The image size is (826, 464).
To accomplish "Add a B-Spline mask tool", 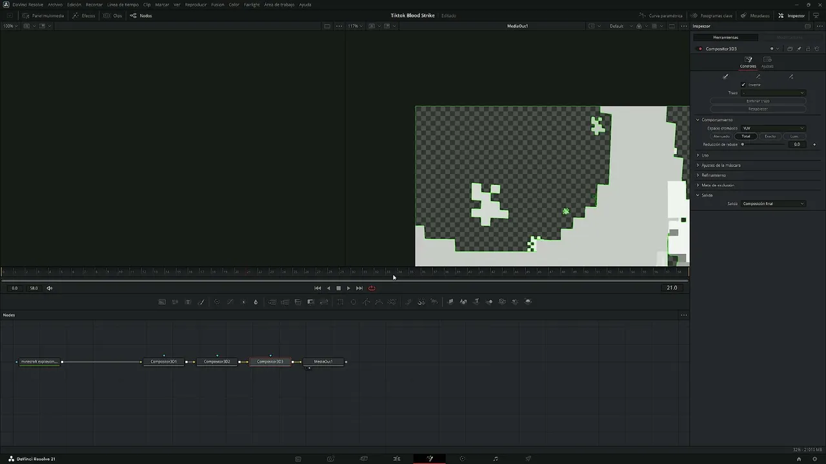I will (379, 302).
